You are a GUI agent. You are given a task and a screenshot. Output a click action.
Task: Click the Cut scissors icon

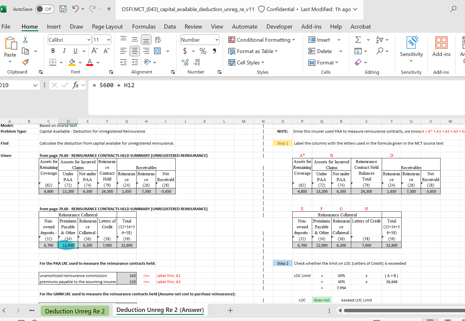click(25, 40)
